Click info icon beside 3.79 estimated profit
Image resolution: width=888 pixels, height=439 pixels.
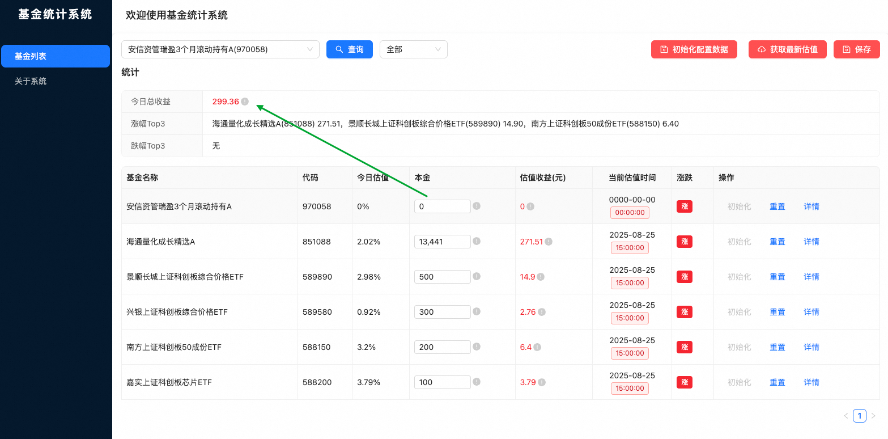coord(542,382)
